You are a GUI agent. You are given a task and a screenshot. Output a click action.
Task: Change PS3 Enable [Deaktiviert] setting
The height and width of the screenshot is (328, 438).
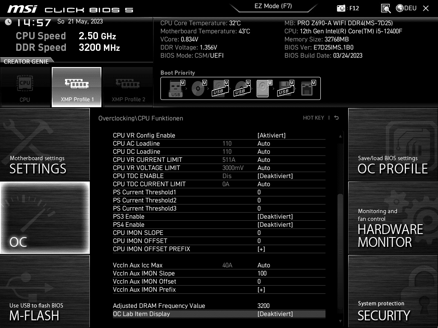tap(275, 217)
